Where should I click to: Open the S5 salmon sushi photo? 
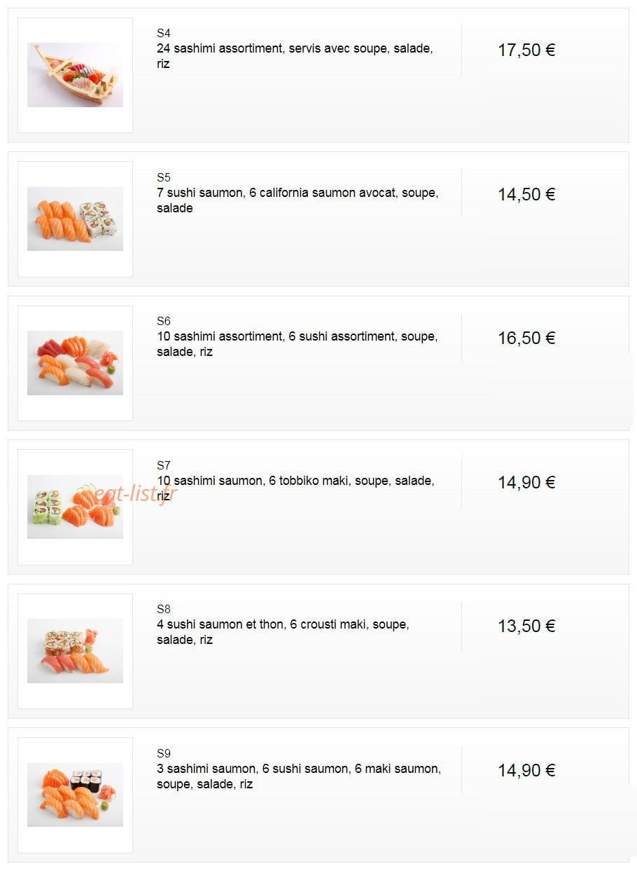[x=75, y=219]
